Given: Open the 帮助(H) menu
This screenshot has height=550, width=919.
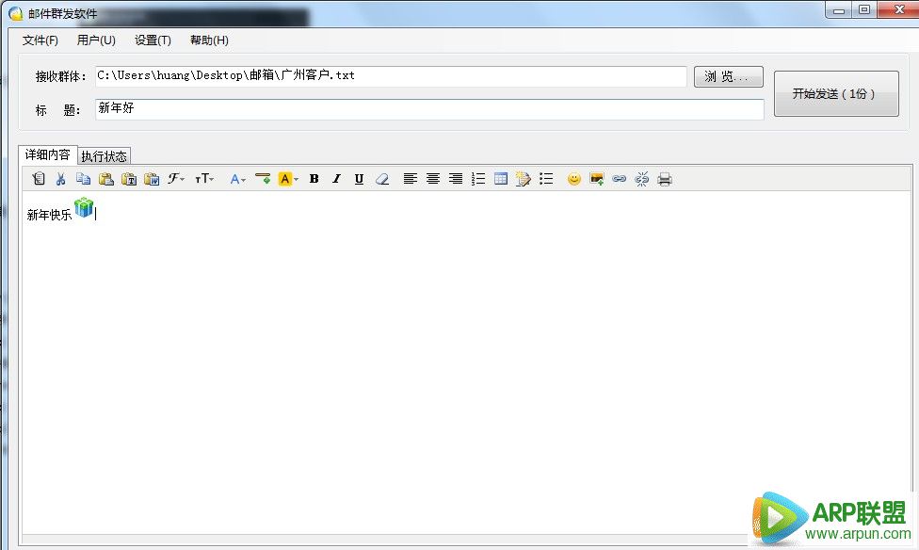Looking at the screenshot, I should (209, 40).
